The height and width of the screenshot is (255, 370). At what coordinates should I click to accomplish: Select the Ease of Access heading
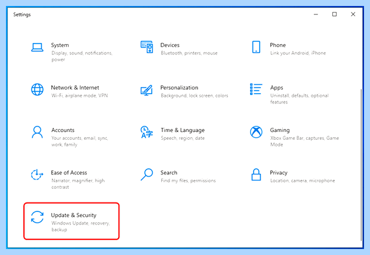tap(69, 173)
